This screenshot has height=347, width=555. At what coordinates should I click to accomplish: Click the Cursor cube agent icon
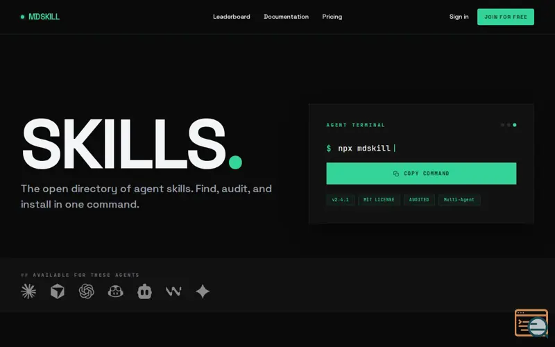[x=58, y=291]
